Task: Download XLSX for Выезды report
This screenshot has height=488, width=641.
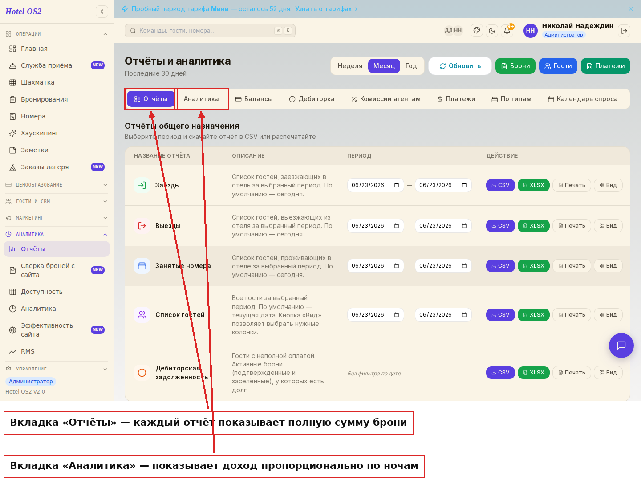Action: [534, 226]
